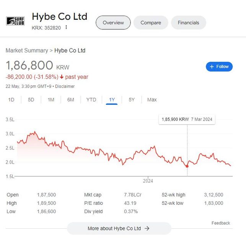The height and width of the screenshot is (244, 246).
Task: Open the Disclaimer link
Action: (x=65, y=87)
